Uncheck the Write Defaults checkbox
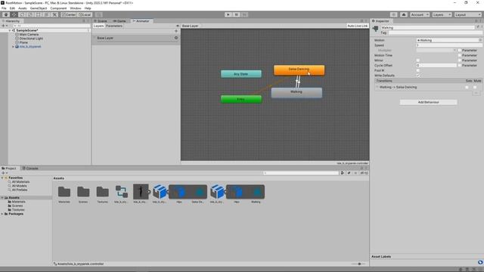 coord(418,76)
